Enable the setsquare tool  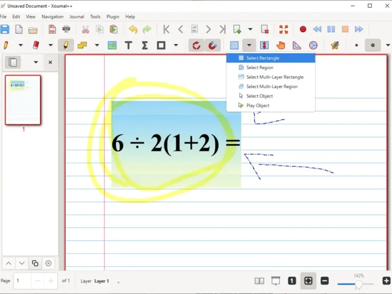297,45
